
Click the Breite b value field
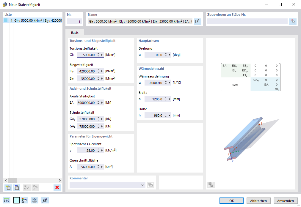tap(154, 99)
